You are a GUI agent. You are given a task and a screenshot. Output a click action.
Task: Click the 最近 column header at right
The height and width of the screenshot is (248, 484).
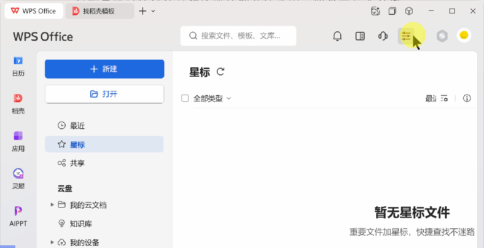click(x=431, y=98)
